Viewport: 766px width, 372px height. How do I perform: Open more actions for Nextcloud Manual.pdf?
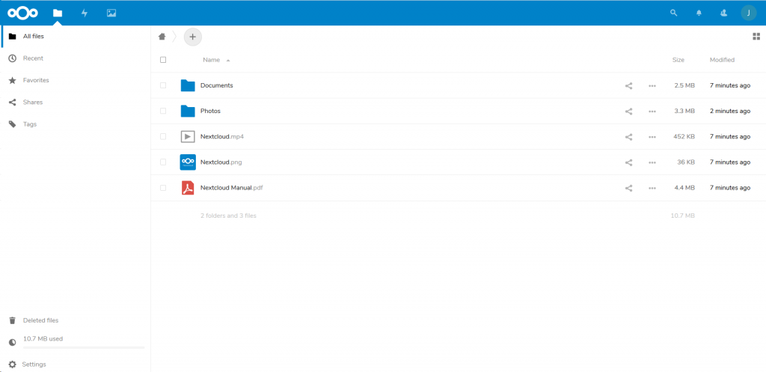tap(652, 188)
